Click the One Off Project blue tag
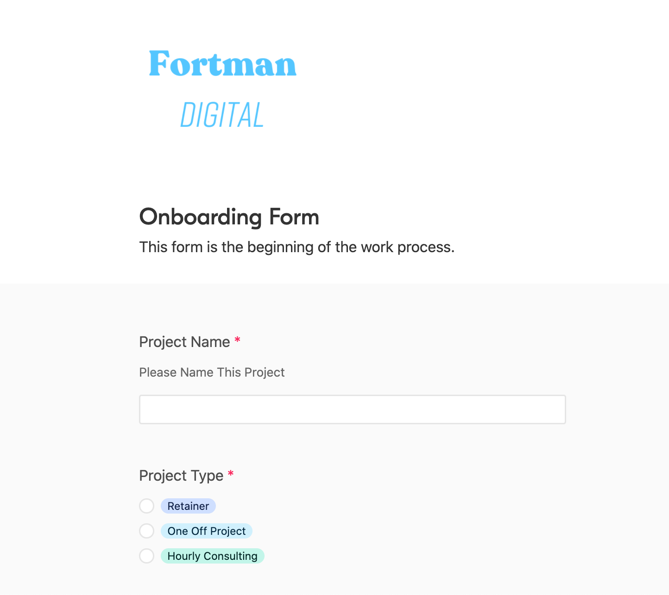The image size is (669, 595). pos(207,531)
